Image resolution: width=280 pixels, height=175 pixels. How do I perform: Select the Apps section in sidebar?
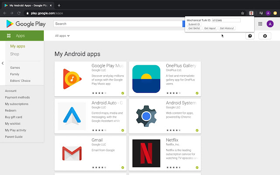[22, 35]
